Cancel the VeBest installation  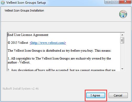tap(118, 95)
